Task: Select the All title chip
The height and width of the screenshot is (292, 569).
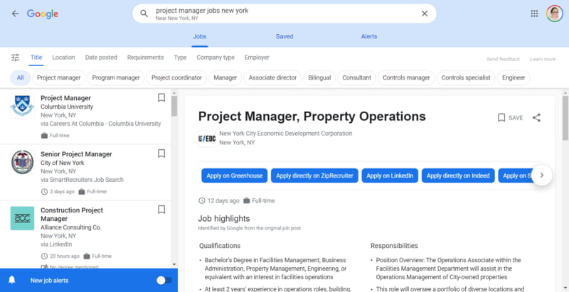Action: tap(21, 77)
